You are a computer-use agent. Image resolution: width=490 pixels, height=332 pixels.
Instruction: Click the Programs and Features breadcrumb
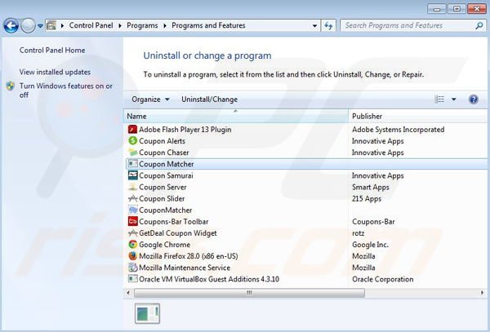tap(208, 25)
